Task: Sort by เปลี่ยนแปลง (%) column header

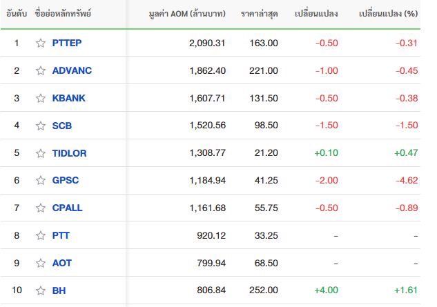Action: click(x=388, y=13)
